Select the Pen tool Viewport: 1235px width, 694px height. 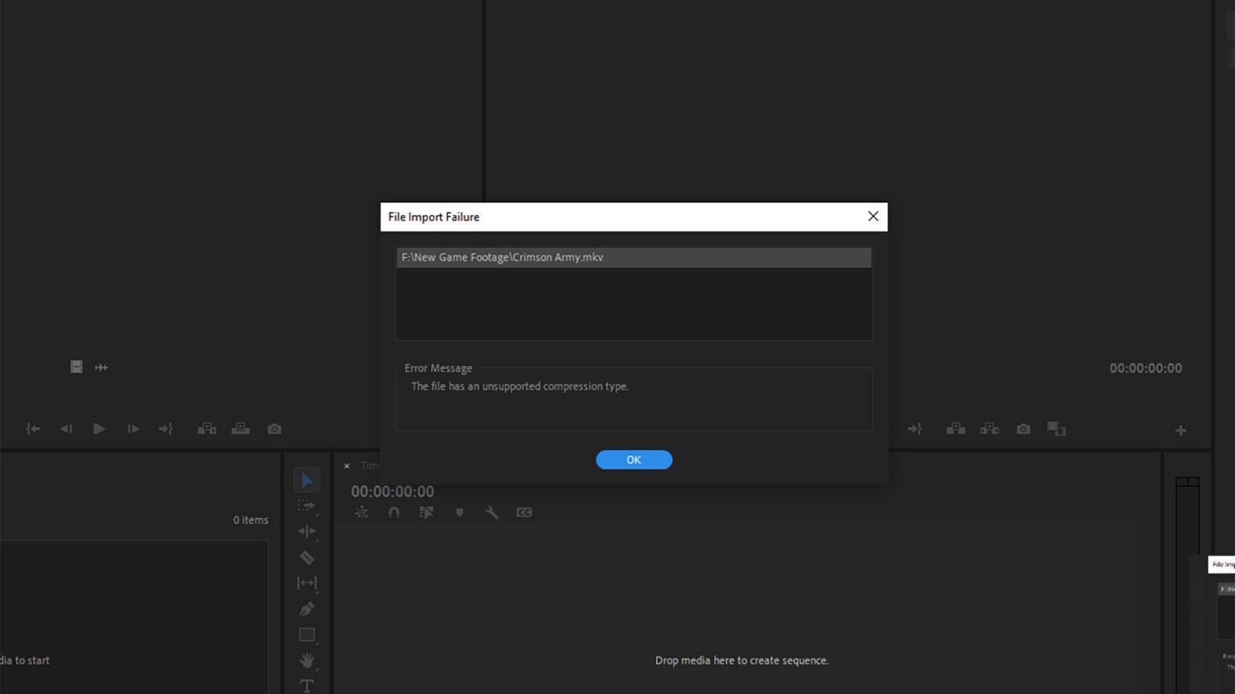click(306, 609)
